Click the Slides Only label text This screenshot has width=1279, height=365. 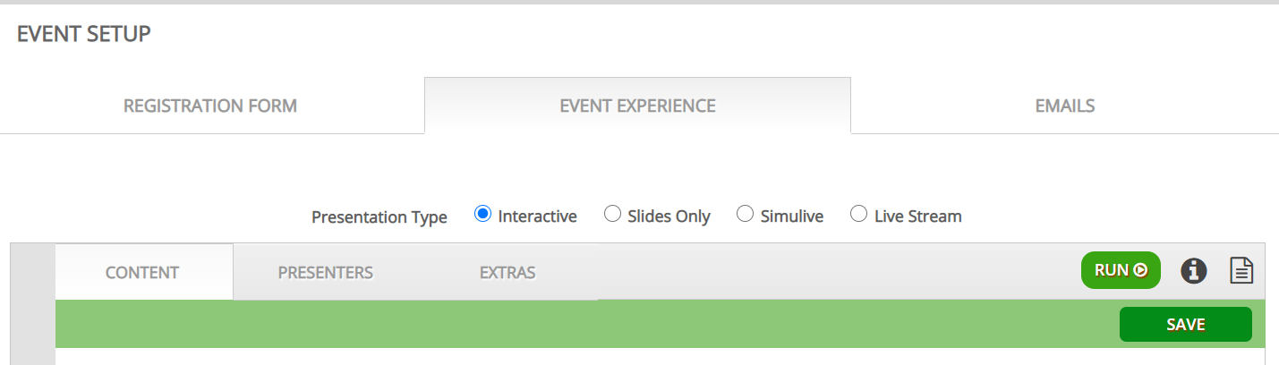[669, 216]
